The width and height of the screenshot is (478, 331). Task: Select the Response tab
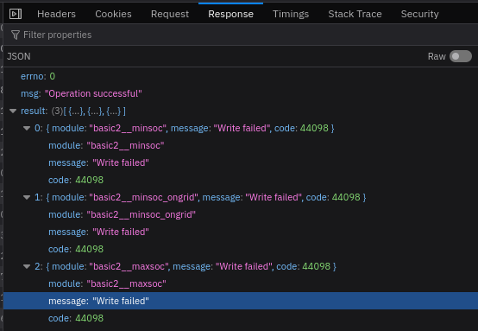[230, 14]
